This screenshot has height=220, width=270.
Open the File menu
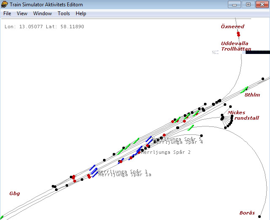pyautogui.click(x=7, y=13)
